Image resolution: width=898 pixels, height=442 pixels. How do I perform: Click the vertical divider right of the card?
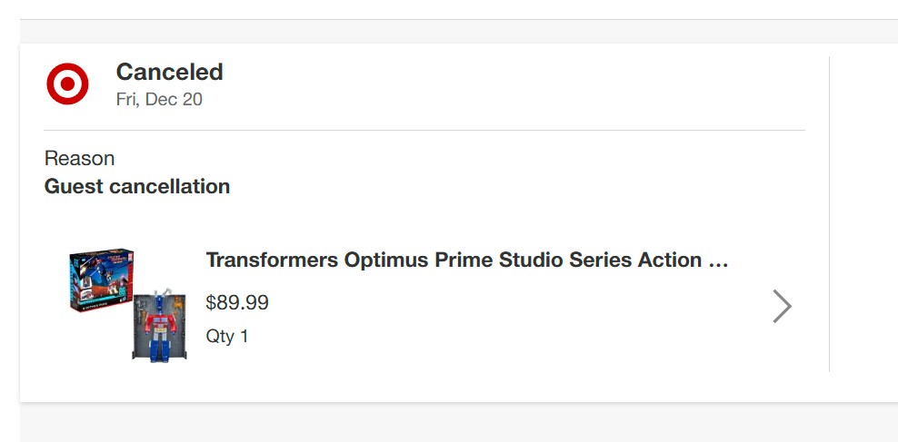click(829, 213)
